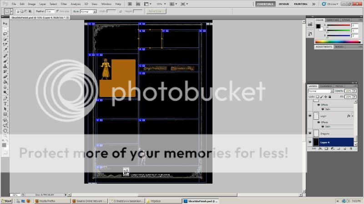364x204 pixels.
Task: Collapse the Login layer effects arrow
Action: coord(352,116)
